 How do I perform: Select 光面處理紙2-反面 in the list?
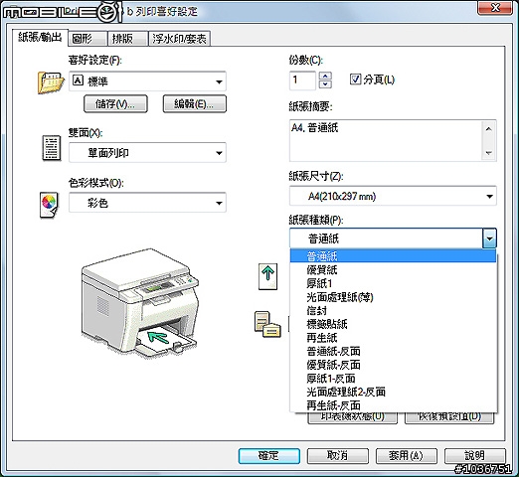pos(393,392)
